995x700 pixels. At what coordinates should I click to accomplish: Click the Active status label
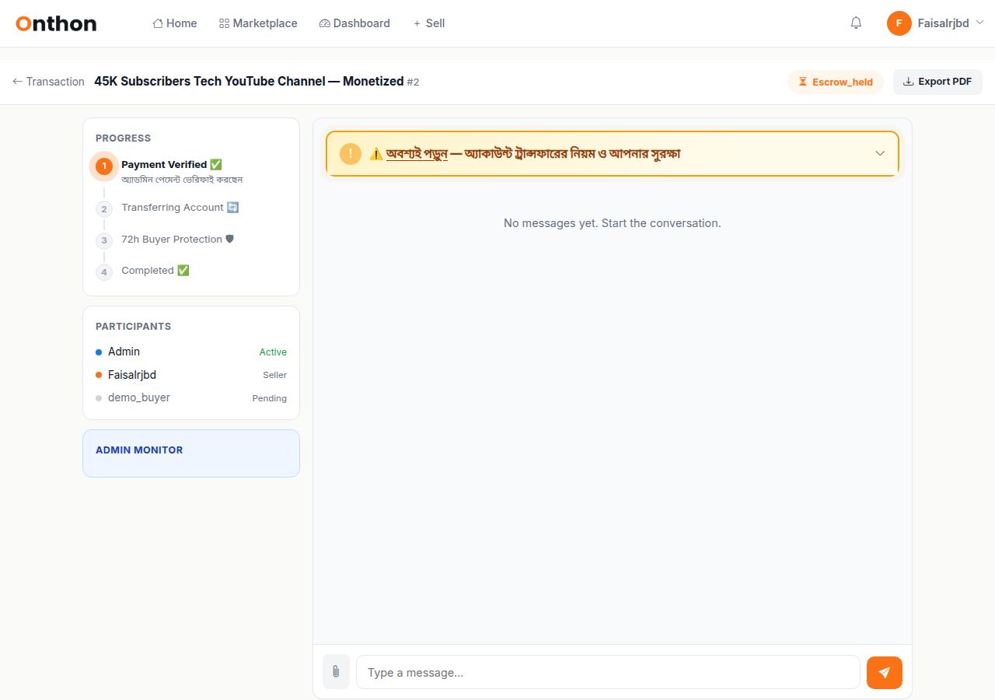point(273,352)
